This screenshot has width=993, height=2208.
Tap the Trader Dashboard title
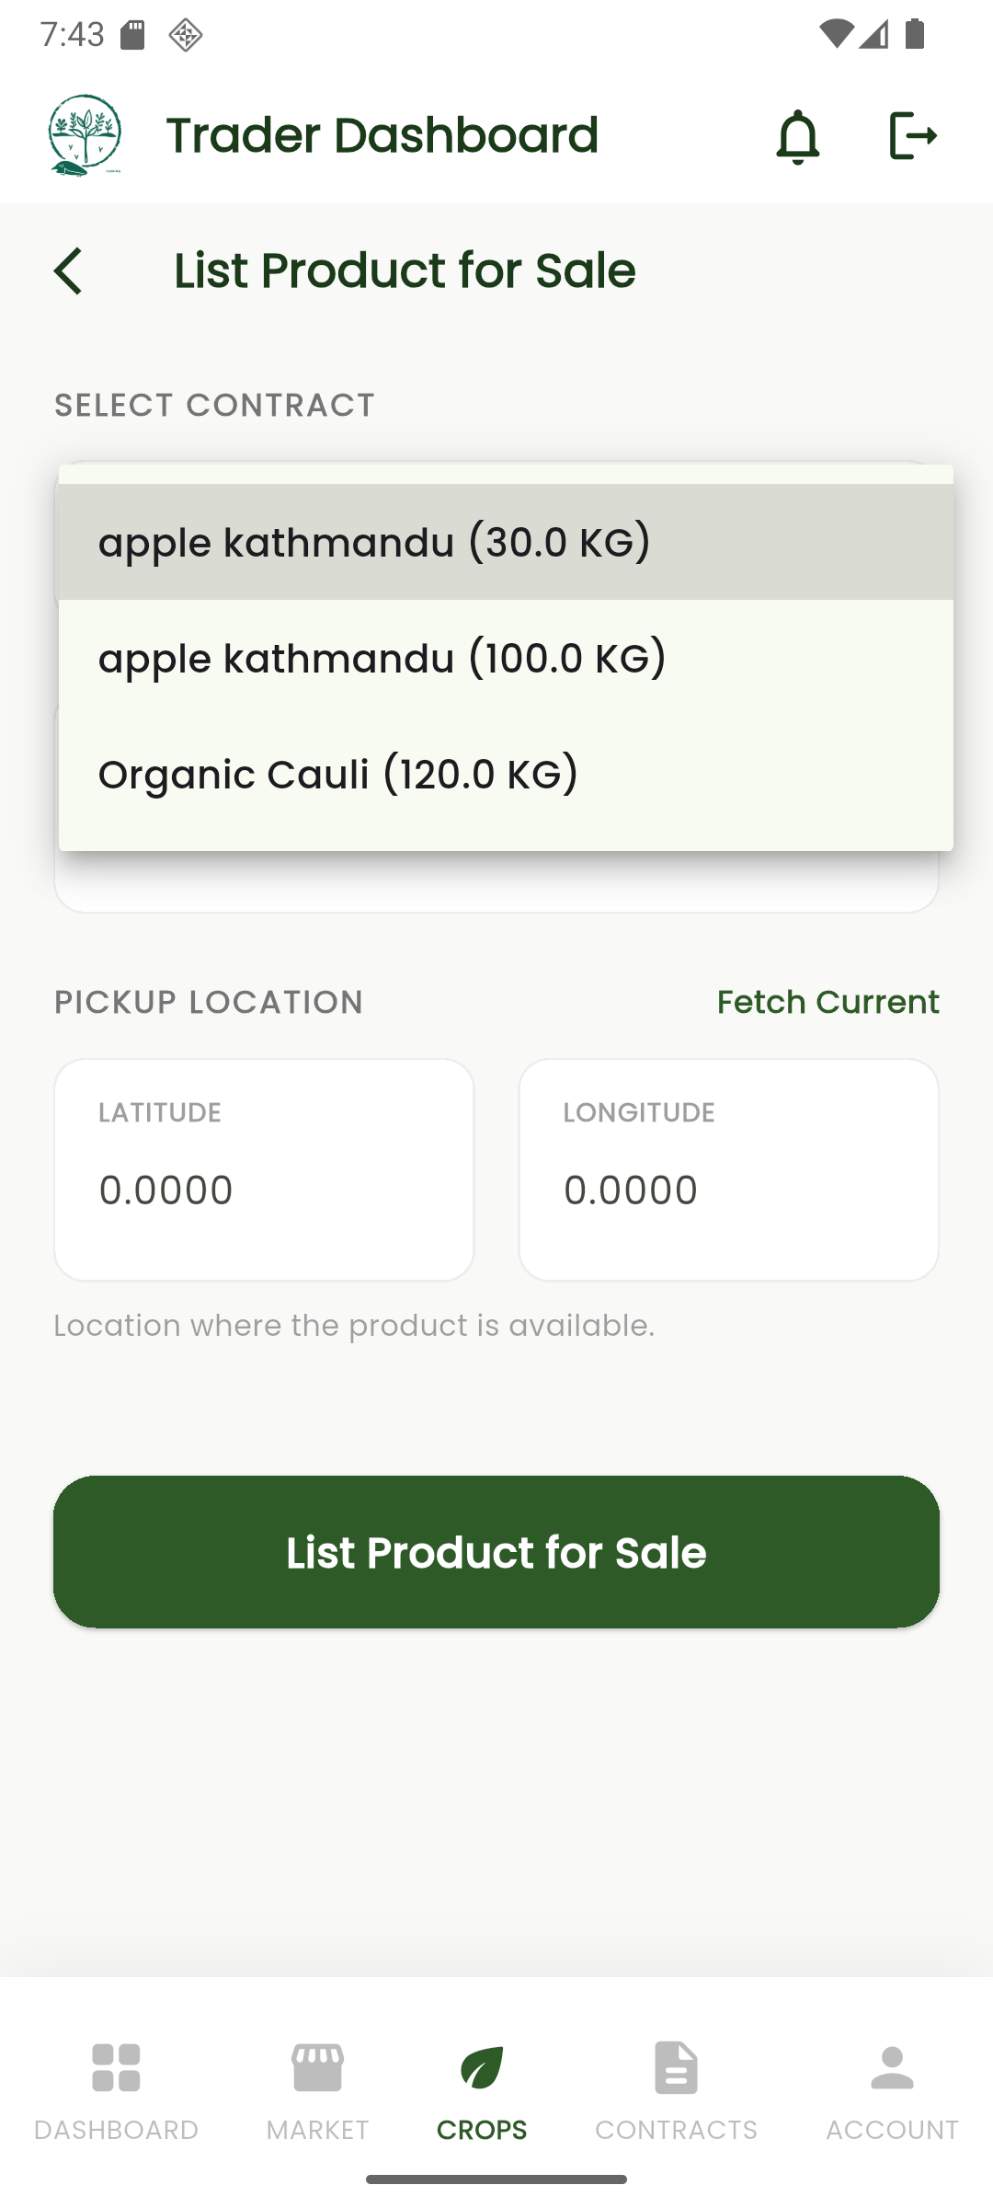pos(382,135)
